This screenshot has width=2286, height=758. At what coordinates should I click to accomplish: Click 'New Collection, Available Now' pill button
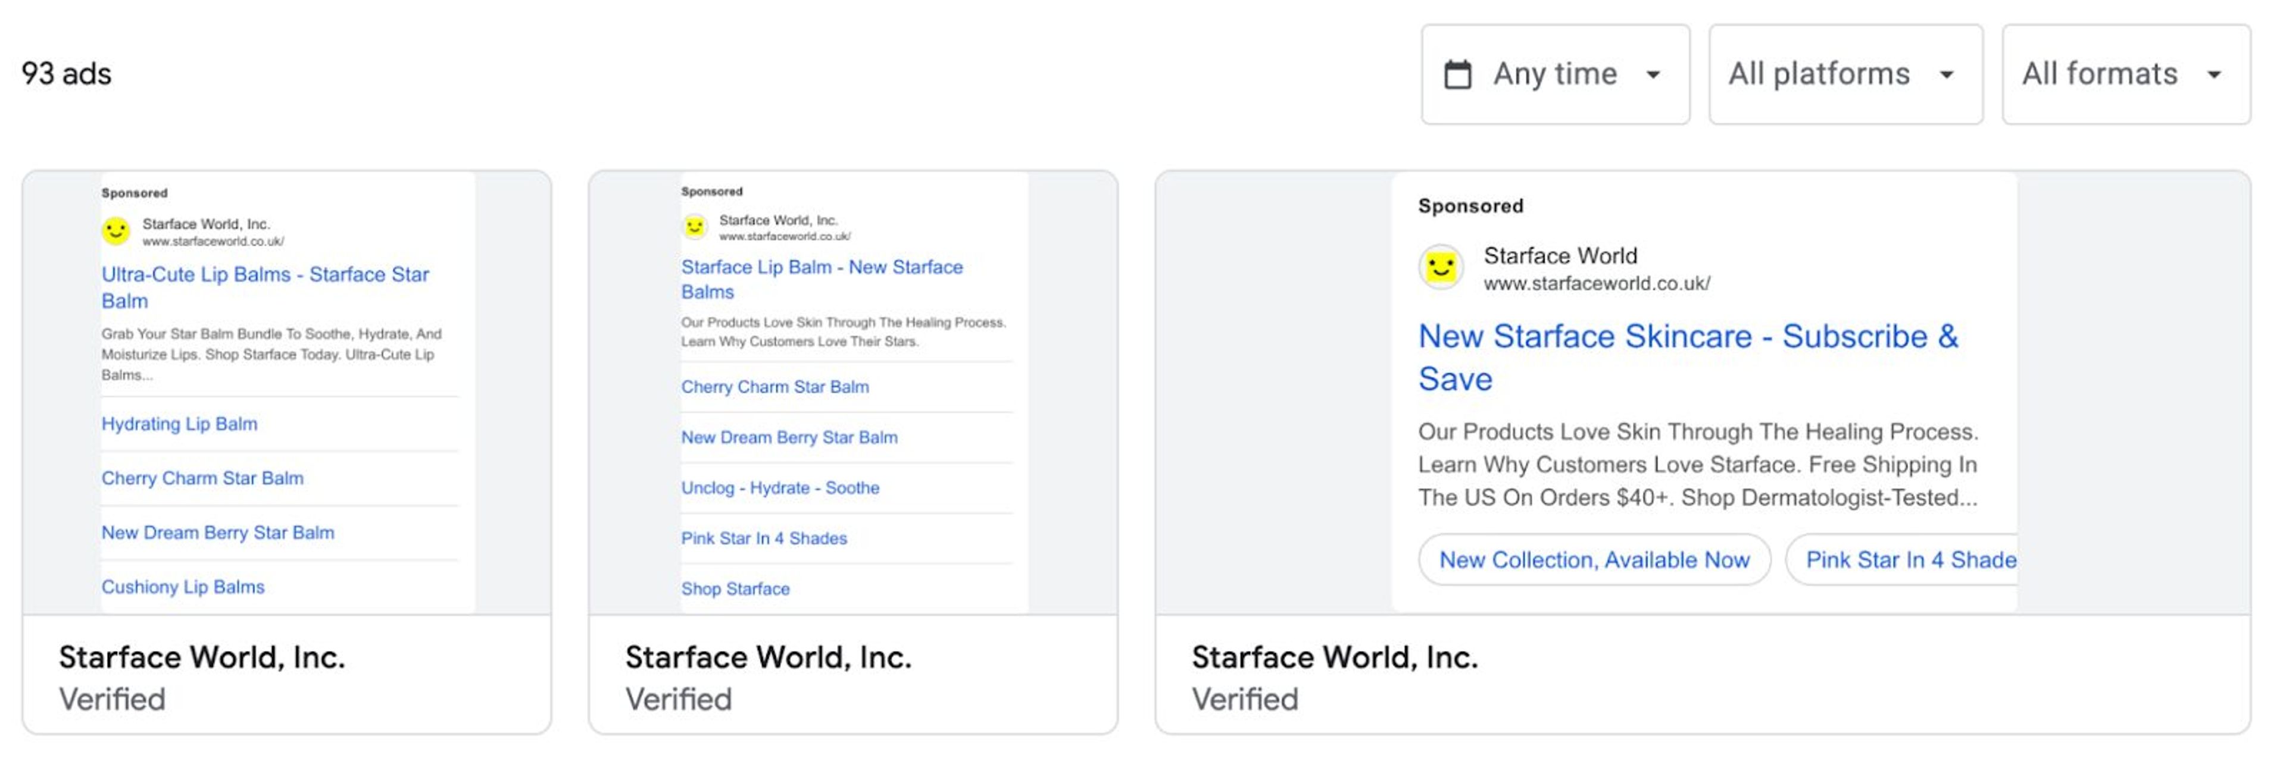1594,560
